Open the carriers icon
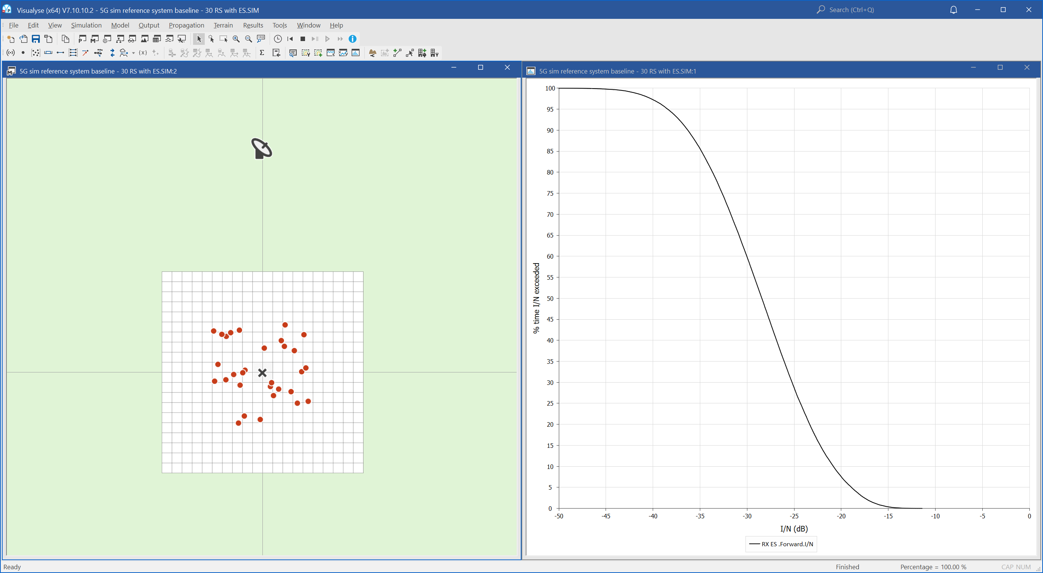1043x573 pixels. [x=48, y=53]
